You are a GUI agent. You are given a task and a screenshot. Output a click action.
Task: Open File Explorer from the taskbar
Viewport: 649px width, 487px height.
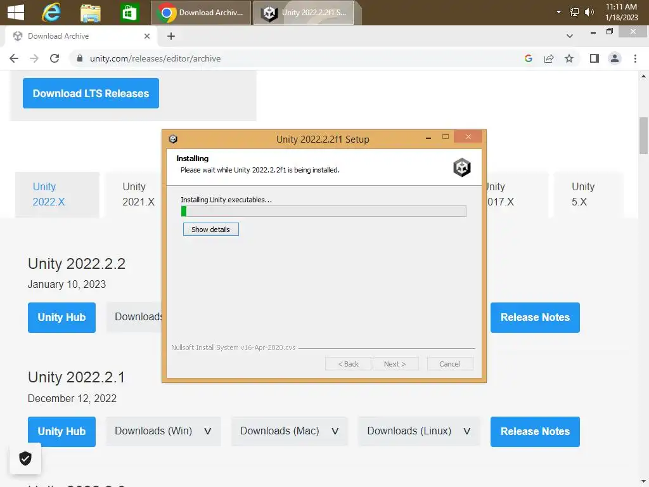coord(90,13)
